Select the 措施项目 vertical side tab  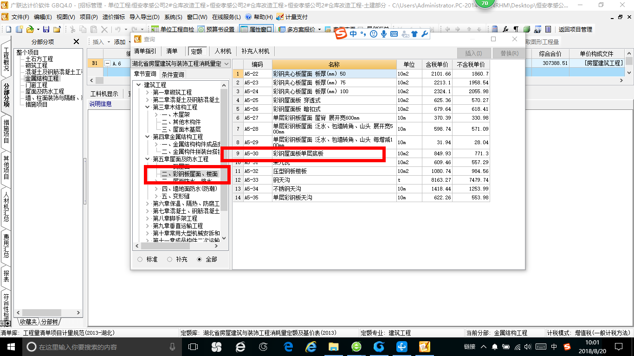coord(6,131)
